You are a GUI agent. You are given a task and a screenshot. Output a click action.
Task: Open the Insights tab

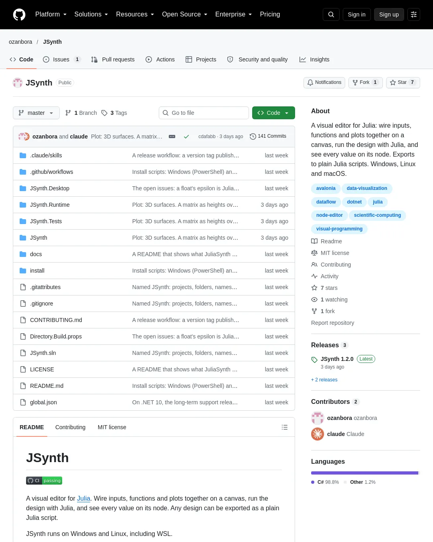pyautogui.click(x=314, y=59)
